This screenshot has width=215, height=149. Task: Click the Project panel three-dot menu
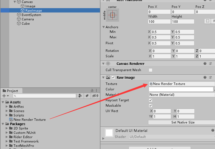click(x=97, y=91)
